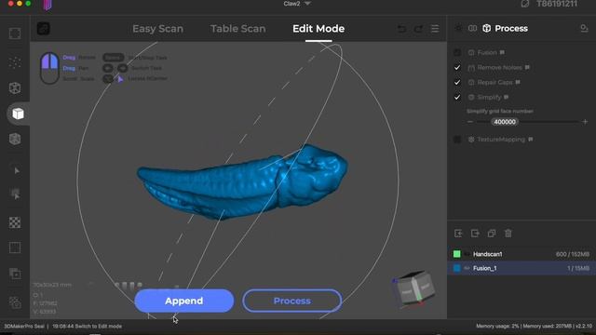Export the model with the export icon

point(475,234)
